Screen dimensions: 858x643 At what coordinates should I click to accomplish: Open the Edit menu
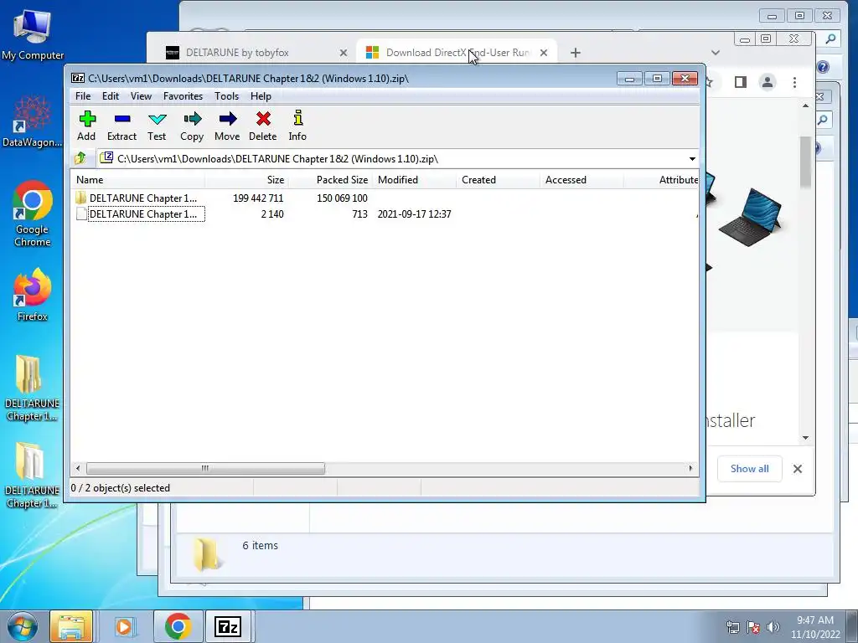(111, 96)
